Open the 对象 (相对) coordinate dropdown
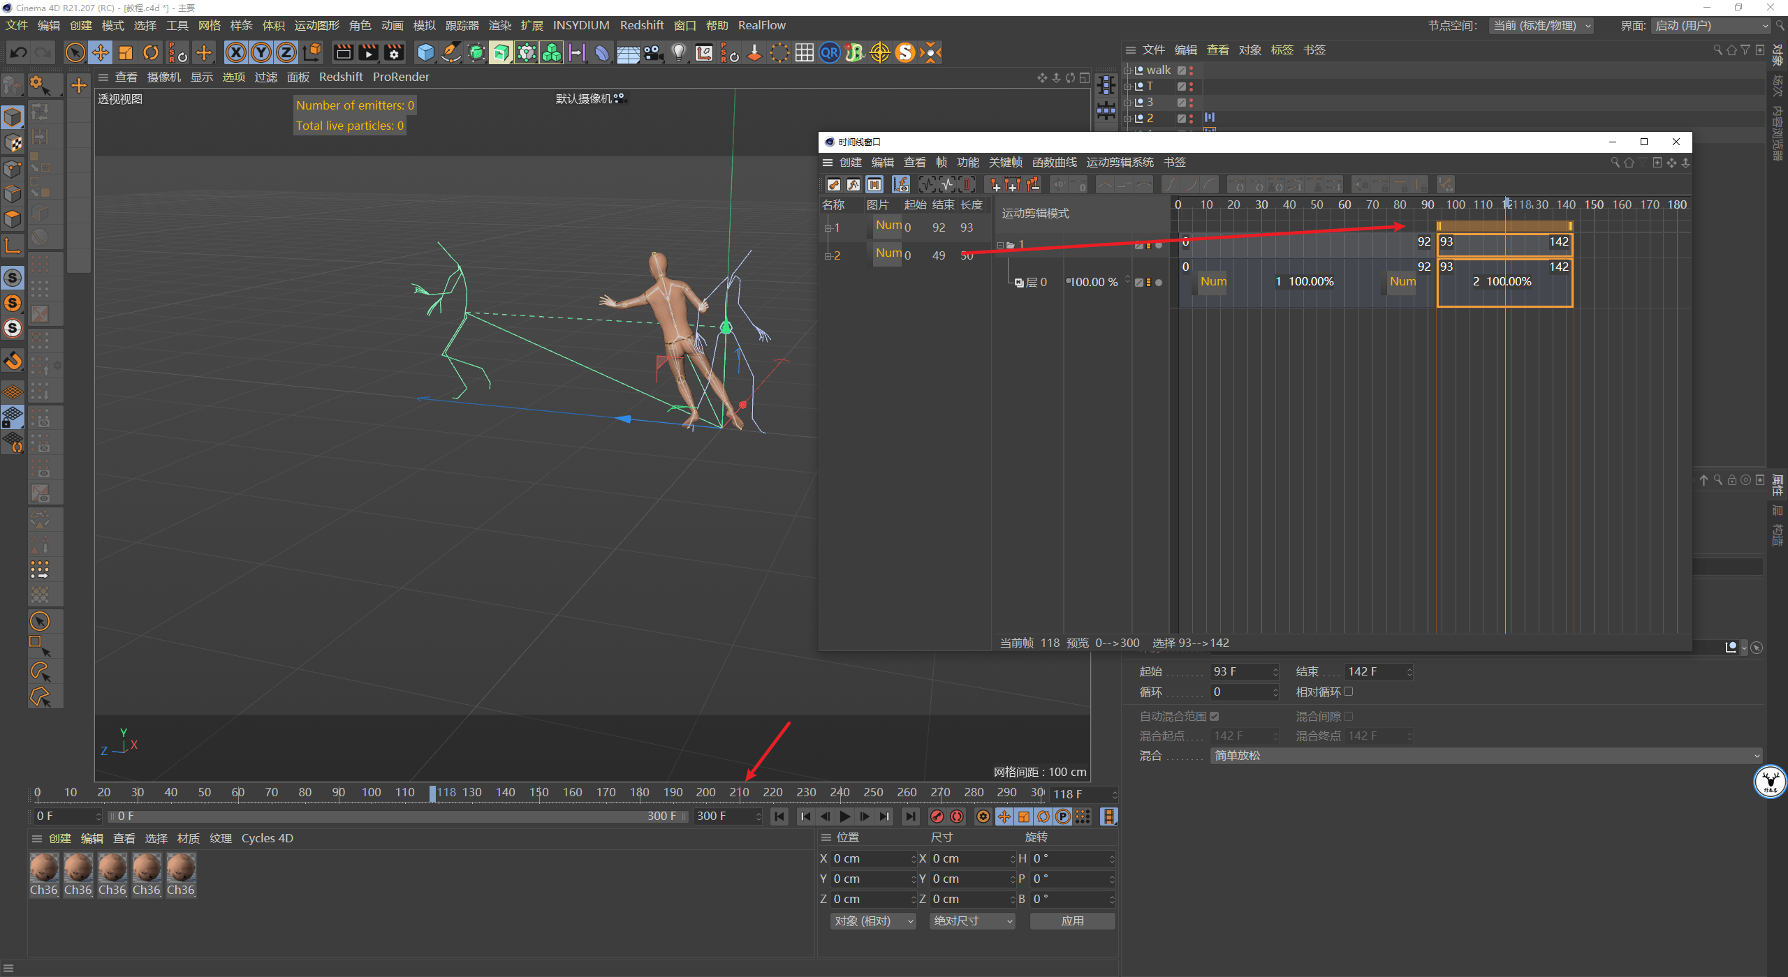 [872, 921]
